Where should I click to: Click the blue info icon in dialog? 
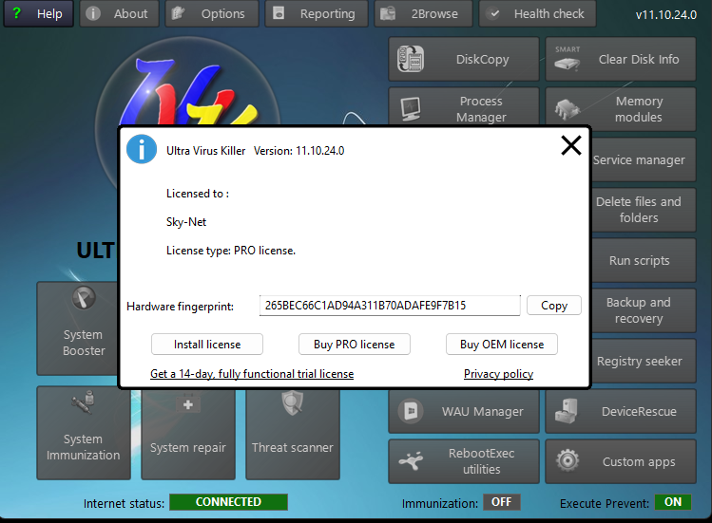coord(142,149)
